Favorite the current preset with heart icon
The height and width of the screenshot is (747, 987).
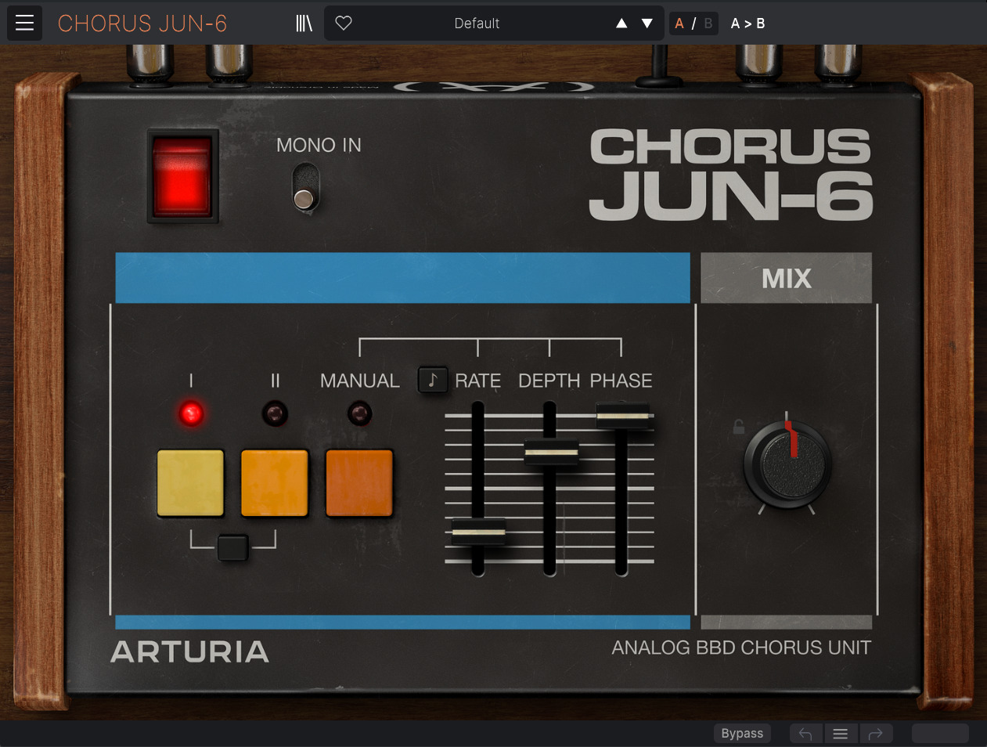pyautogui.click(x=344, y=23)
